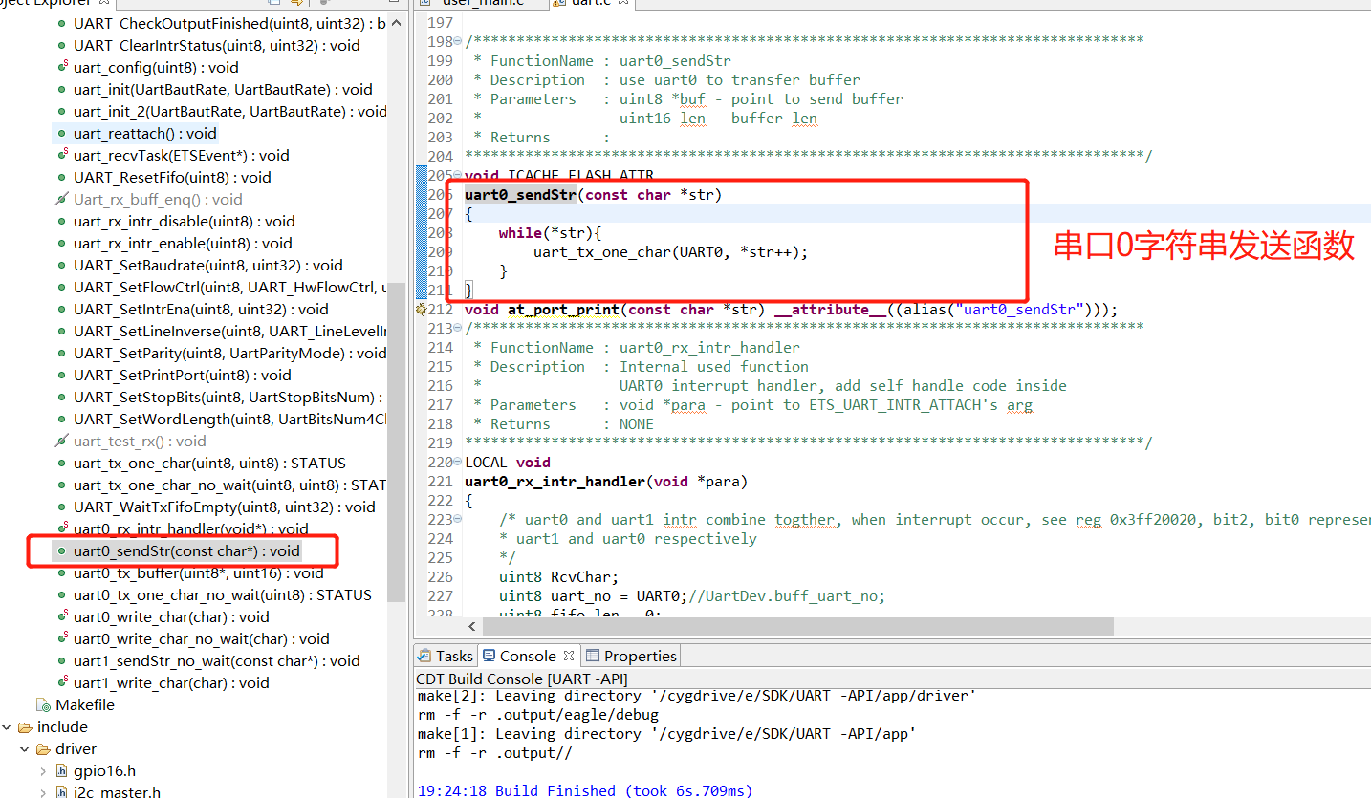Click the static function icon beside uart_config
Screen dimensions: 1371x798
click(x=62, y=67)
